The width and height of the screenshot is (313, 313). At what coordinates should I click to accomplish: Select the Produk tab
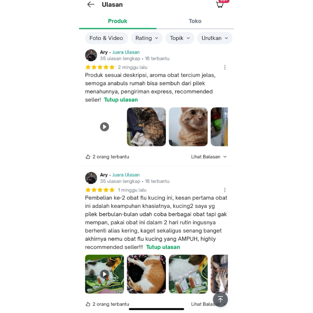coord(118,21)
